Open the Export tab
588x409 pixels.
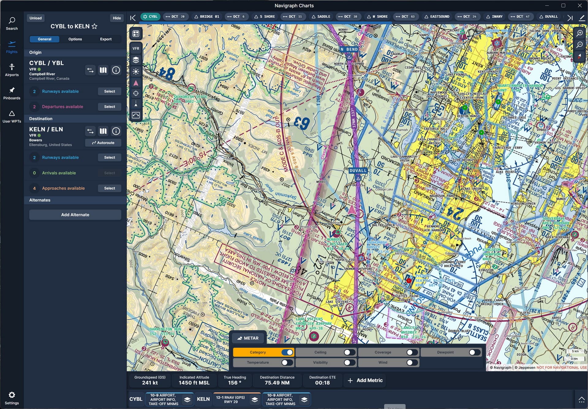pos(106,39)
